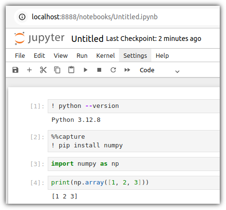Run the selected cell play button

(x=86, y=70)
